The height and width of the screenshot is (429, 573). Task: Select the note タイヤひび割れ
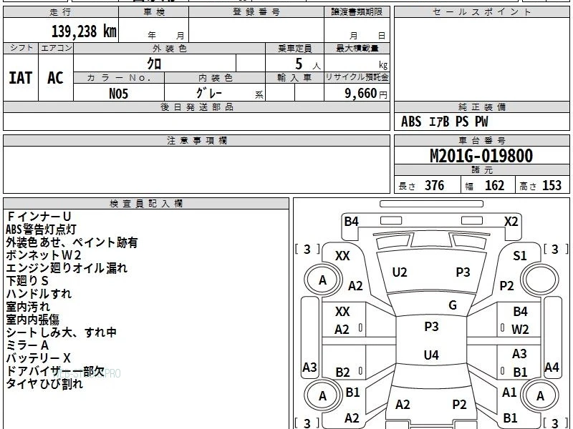(44, 384)
